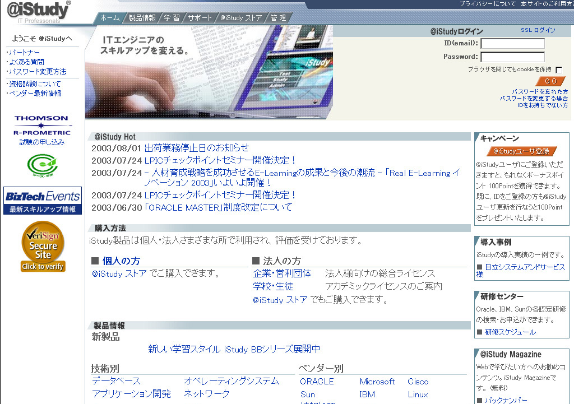Image resolution: width=574 pixels, height=404 pixels.
Task: Select the 学習 navigation tab
Action: click(x=172, y=17)
